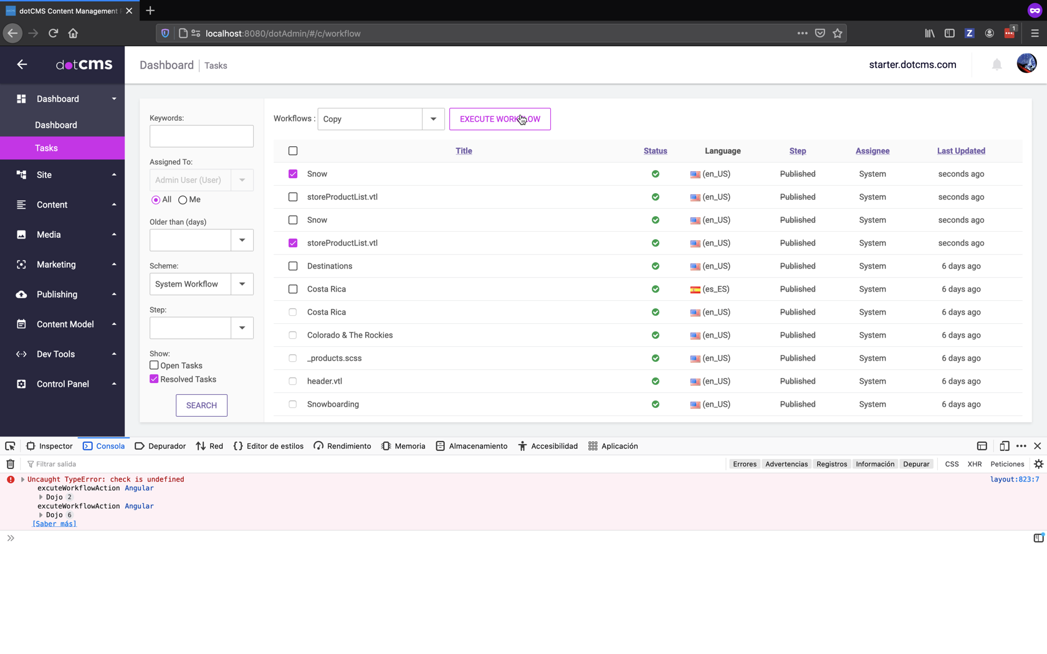Open the Dev Tools sidebar icon
Viewport: 1047px width, 654px height.
tap(21, 354)
